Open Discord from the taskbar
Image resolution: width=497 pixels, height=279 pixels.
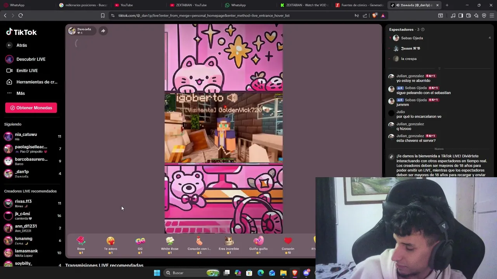pos(306,273)
